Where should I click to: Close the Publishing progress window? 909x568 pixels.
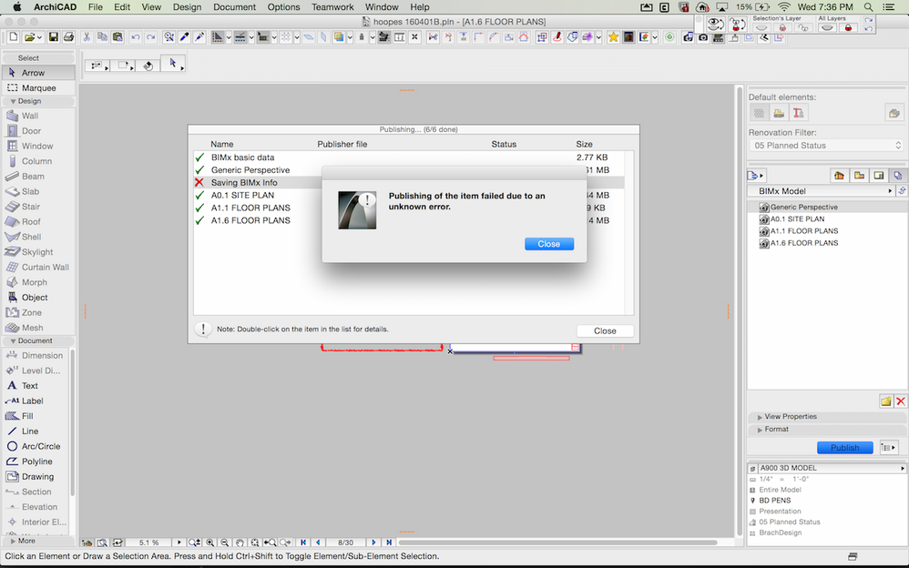pos(605,330)
